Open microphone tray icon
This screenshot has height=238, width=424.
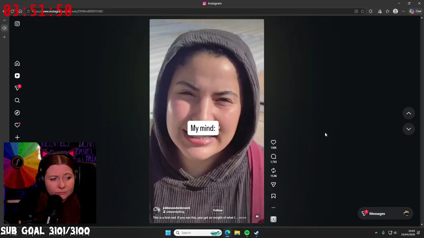click(383, 233)
